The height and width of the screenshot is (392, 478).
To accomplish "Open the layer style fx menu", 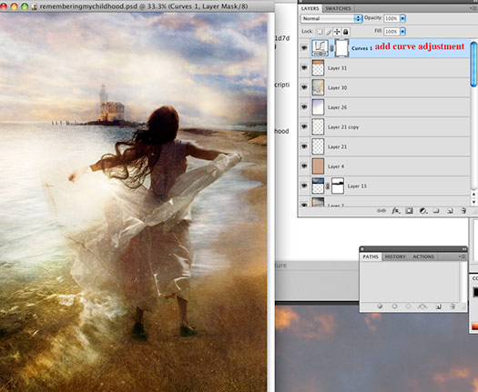I will coord(395,210).
